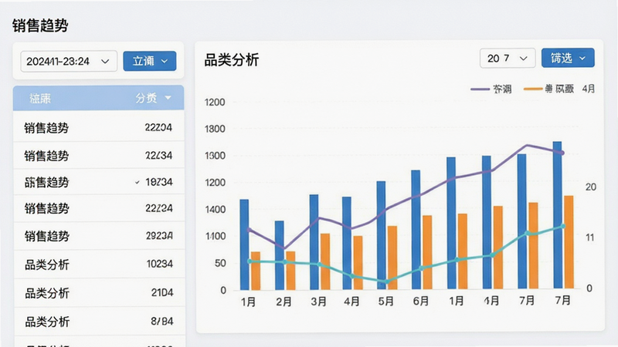
Task: Click the 销售趋势 page heading
Action: point(40,25)
